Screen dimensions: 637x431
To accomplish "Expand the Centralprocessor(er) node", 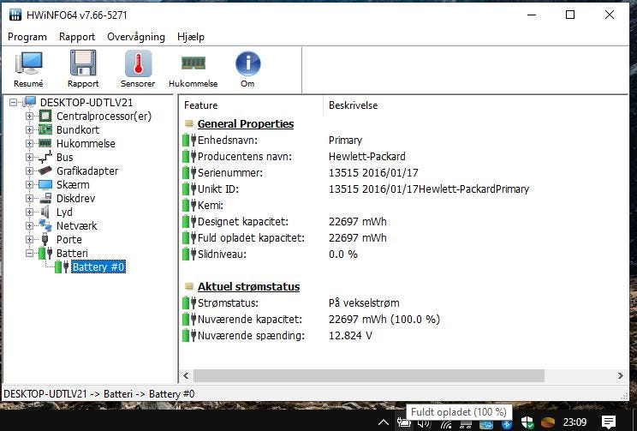I will click(x=29, y=117).
